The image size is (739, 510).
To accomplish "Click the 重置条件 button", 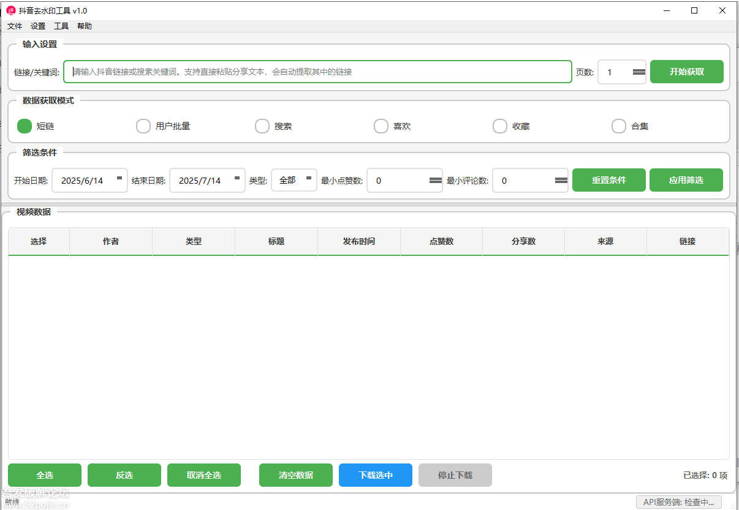I will (x=609, y=180).
